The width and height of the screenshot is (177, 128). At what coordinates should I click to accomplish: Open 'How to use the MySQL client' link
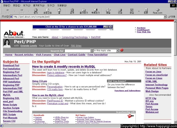tap(48, 95)
